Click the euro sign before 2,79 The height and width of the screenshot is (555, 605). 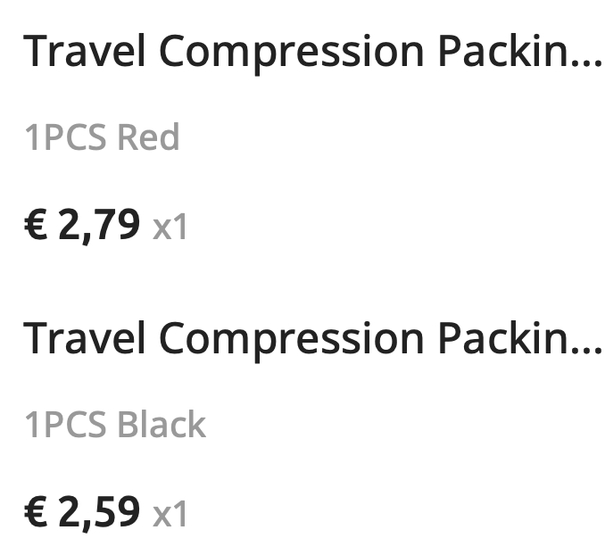click(36, 227)
